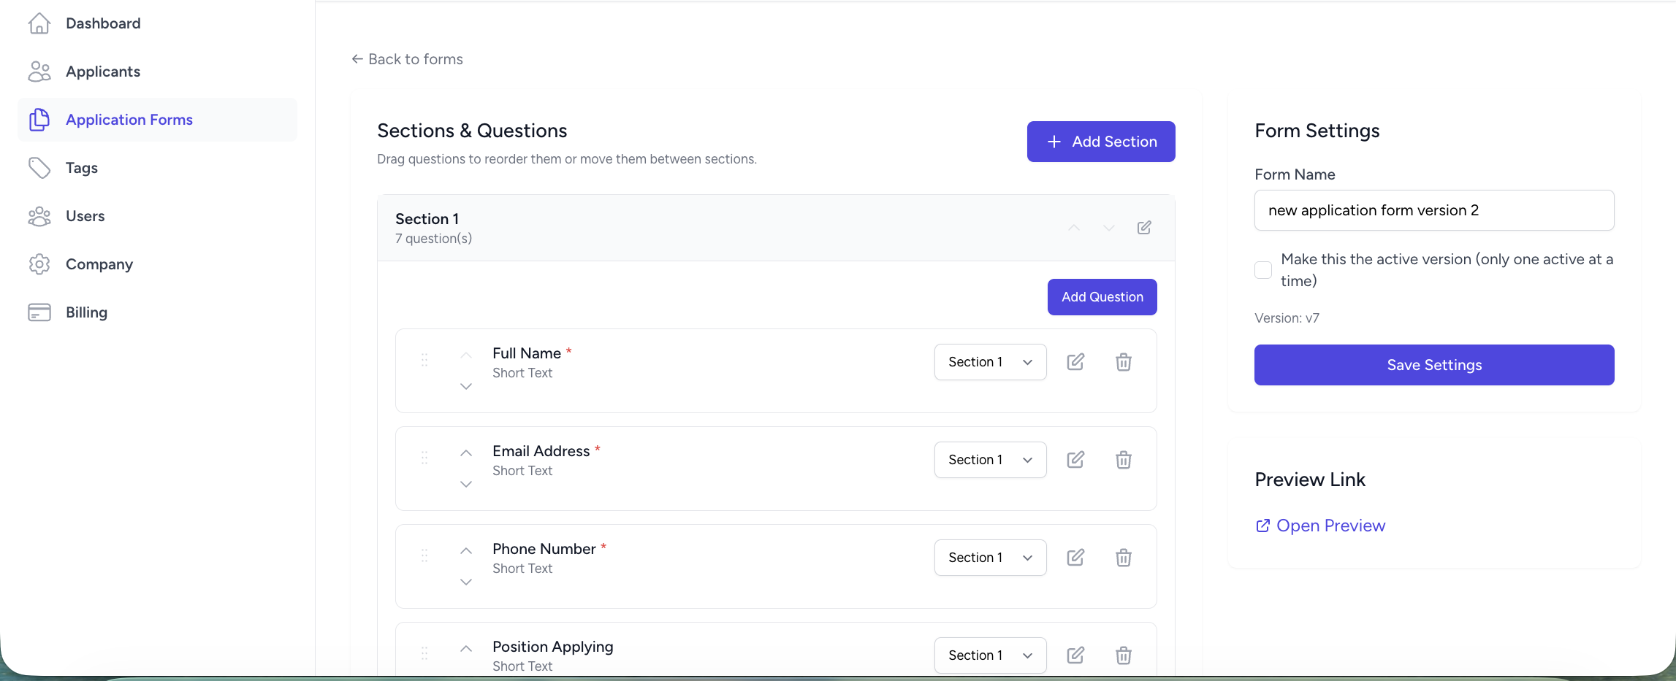
Task: Rename Section 1 using its edit icon
Action: coord(1144,228)
